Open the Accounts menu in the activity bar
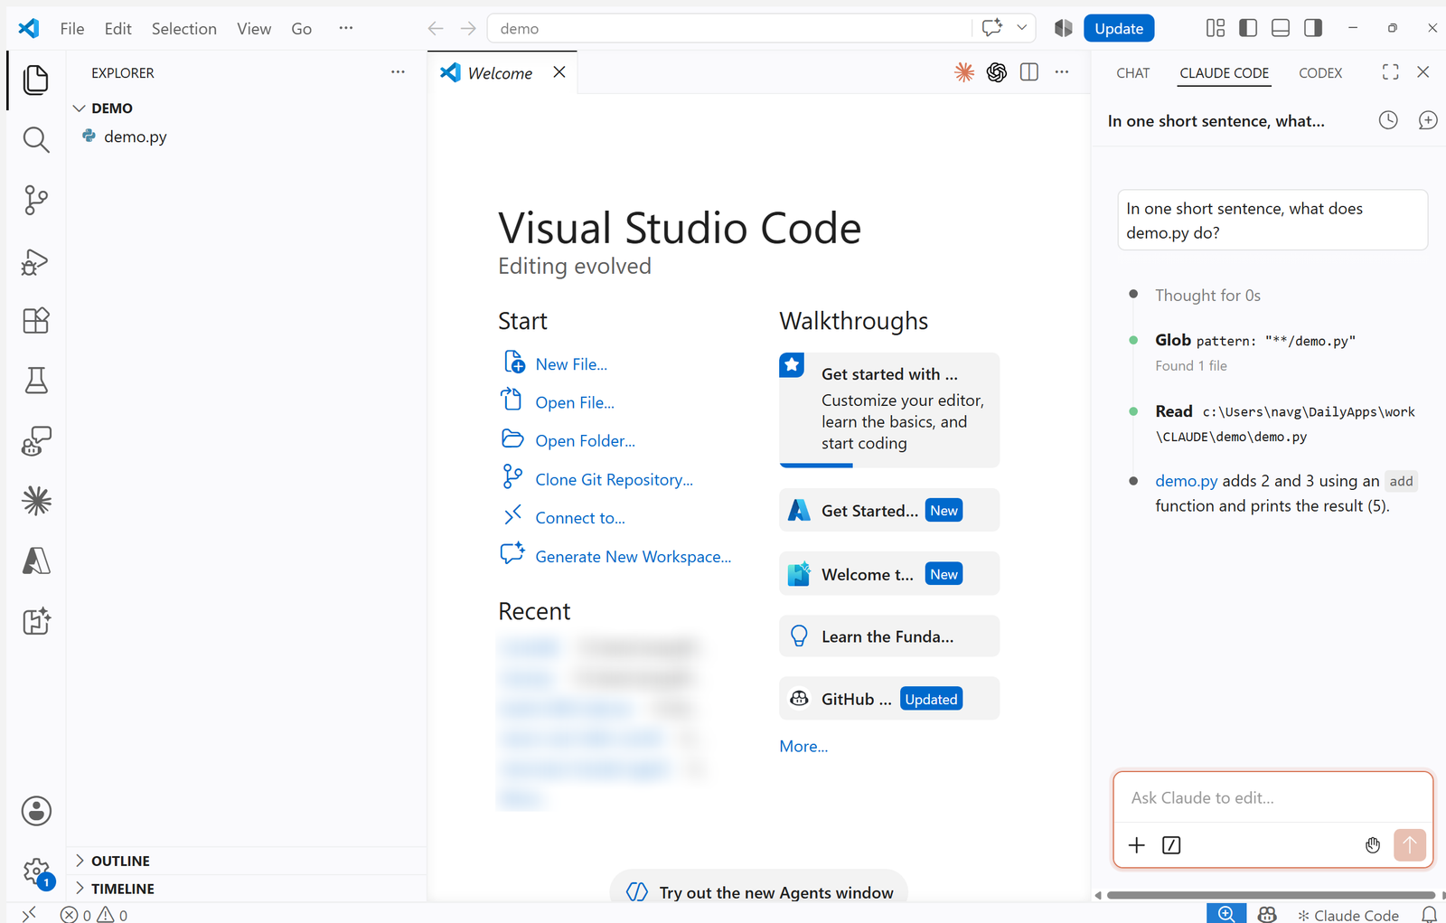 point(36,811)
